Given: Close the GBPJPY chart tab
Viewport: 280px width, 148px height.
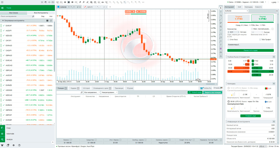Looking at the screenshot, I should 107,7.
